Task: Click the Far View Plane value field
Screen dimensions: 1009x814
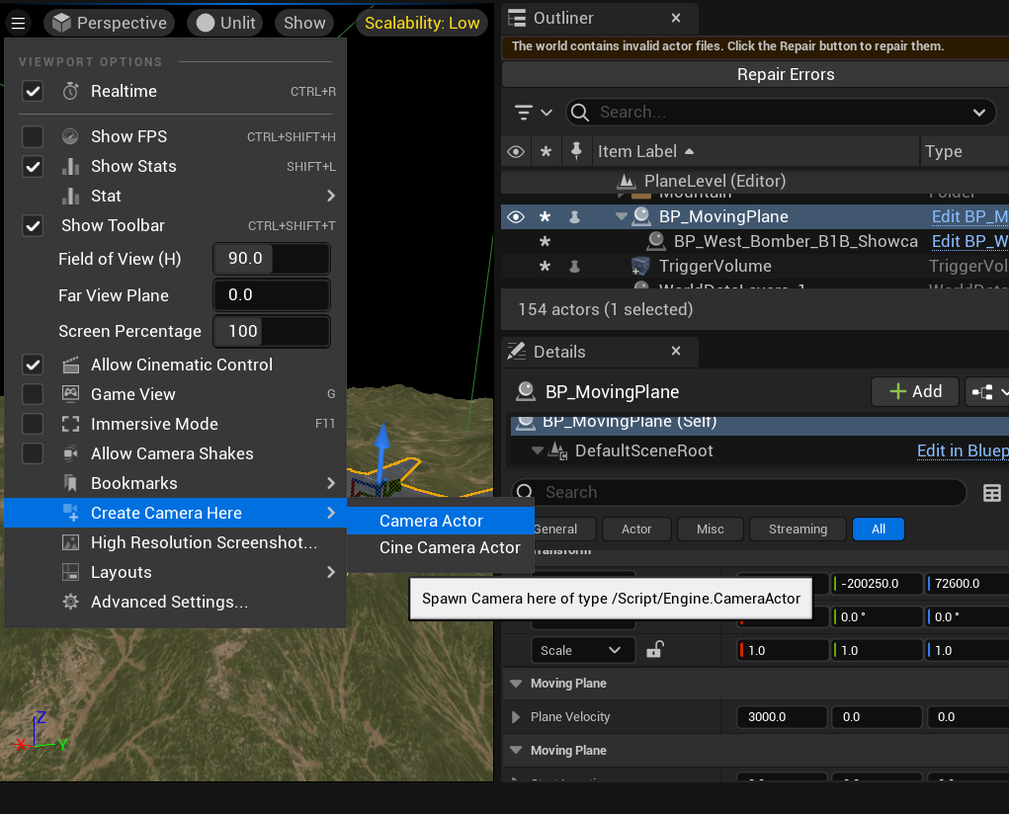Action: (272, 295)
